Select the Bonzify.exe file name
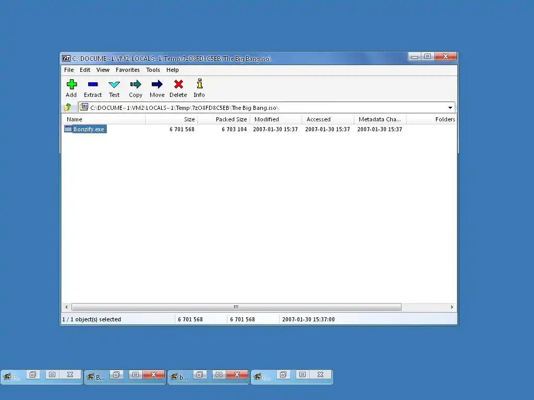The image size is (534, 400). click(89, 129)
